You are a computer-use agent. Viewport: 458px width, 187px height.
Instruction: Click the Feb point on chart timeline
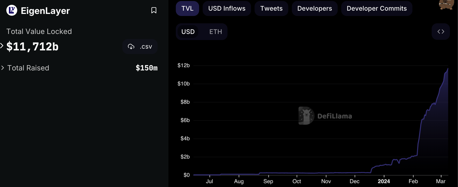413,181
